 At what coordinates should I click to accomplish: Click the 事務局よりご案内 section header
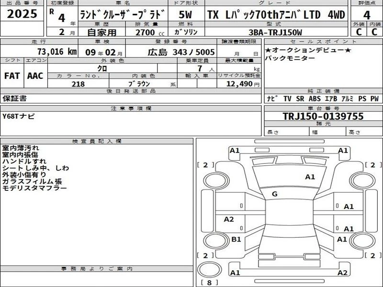pyautogui.click(x=97, y=269)
